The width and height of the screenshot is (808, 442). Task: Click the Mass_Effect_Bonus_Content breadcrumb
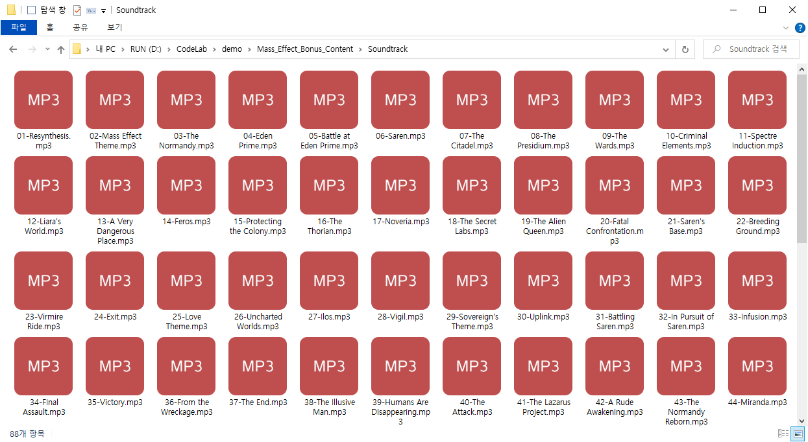click(305, 49)
